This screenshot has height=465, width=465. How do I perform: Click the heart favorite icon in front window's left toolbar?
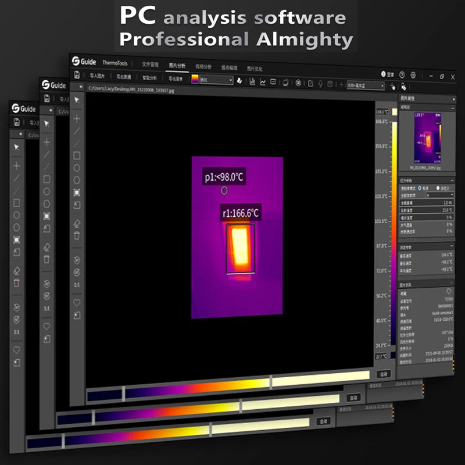77,303
